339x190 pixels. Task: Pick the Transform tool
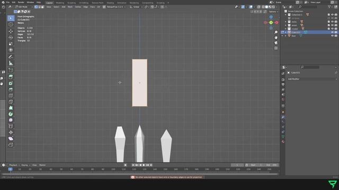(11, 50)
